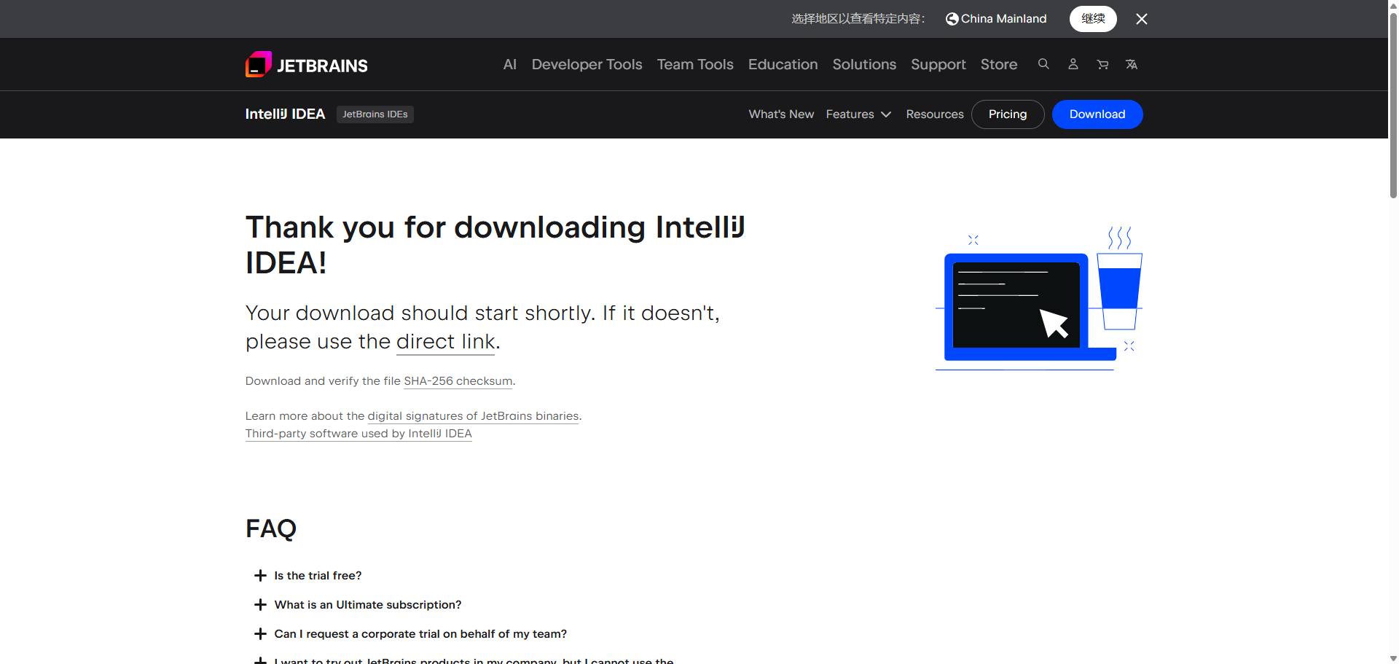The image size is (1399, 664).
Task: Open the SHA-256 checksum link
Action: 458,381
